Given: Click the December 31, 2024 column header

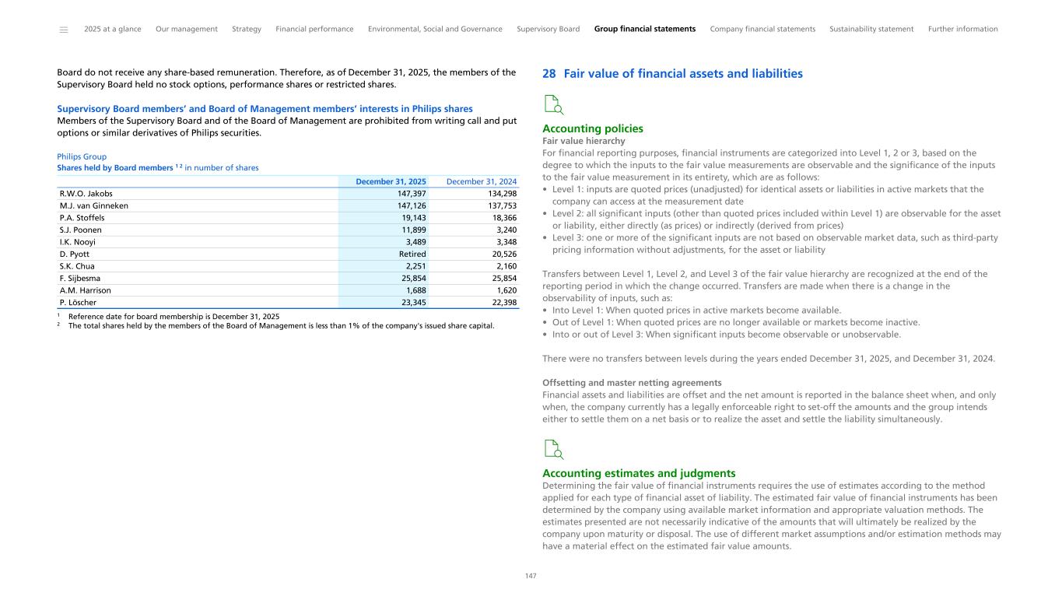Looking at the screenshot, I should pos(482,181).
